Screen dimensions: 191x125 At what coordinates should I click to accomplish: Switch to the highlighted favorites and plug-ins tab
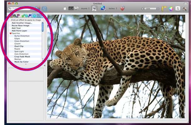tap(37, 16)
